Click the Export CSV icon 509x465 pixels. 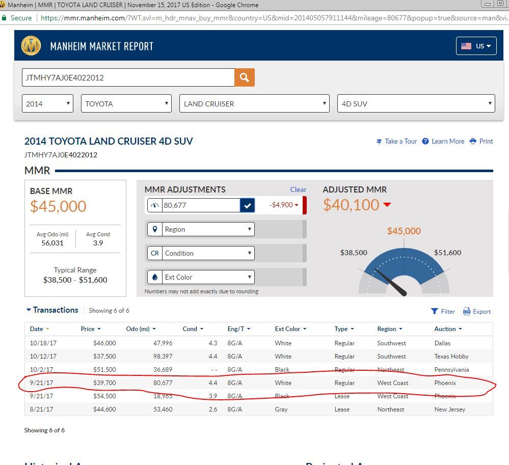pyautogui.click(x=467, y=311)
